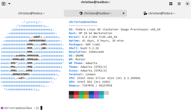The image size is (191, 111).
Task: Click the Kernel version 6.8.2-300.fc40.x86_64
Action: coord(100,37)
